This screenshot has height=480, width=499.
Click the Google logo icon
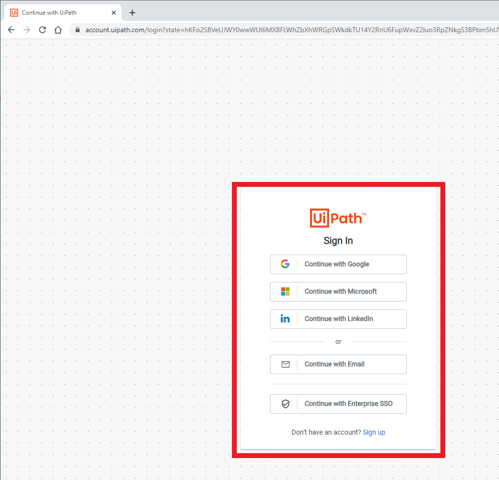pos(285,264)
